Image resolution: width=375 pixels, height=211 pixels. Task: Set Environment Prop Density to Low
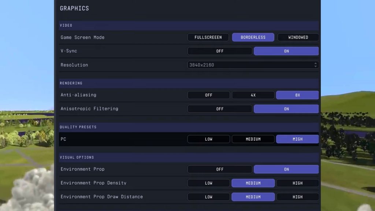(x=208, y=183)
